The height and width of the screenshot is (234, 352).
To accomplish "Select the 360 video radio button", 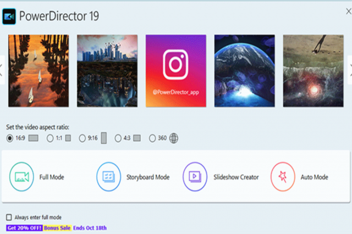I will tap(152, 138).
